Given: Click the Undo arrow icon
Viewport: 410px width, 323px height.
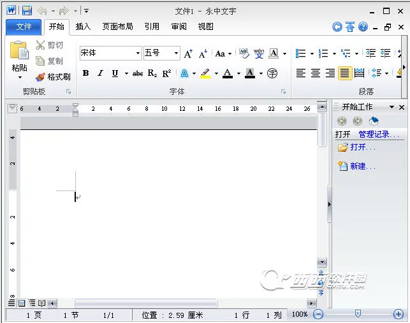Looking at the screenshot, I should [42, 11].
